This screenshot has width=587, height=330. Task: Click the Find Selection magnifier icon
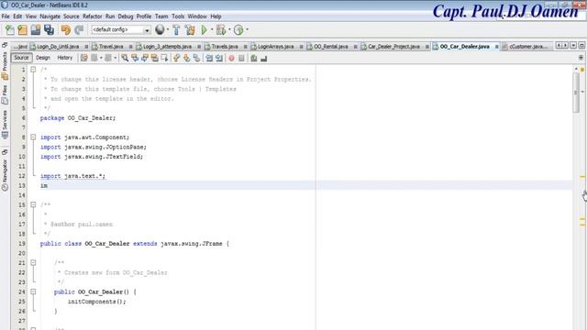125,58
